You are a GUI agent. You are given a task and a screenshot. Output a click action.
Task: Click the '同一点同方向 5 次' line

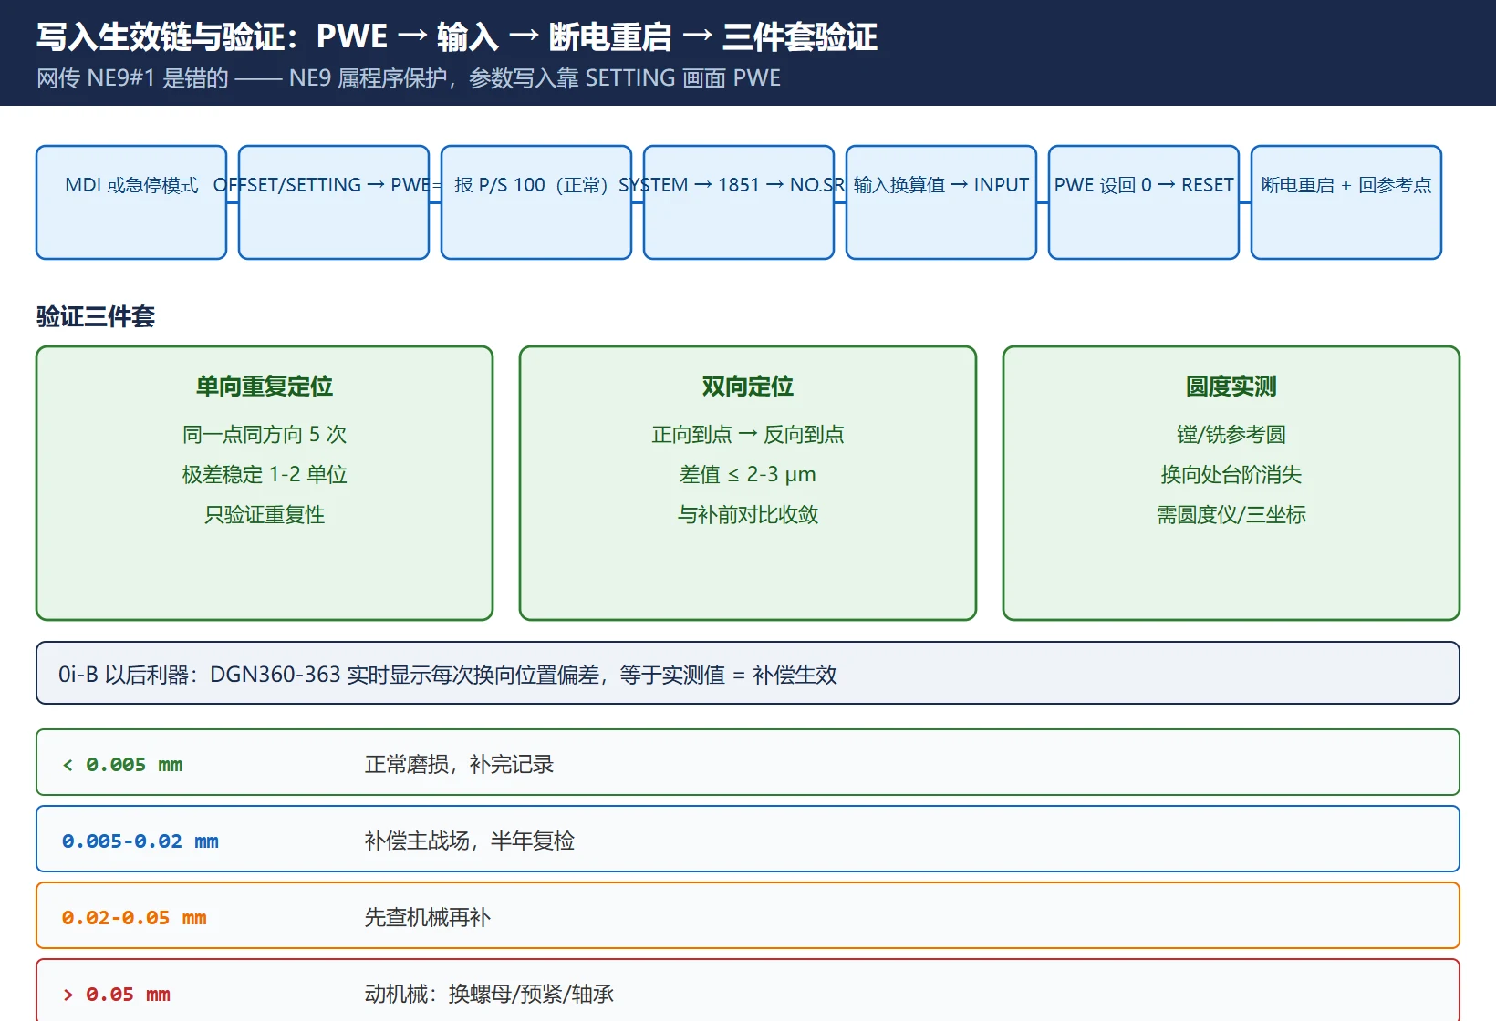click(x=265, y=434)
